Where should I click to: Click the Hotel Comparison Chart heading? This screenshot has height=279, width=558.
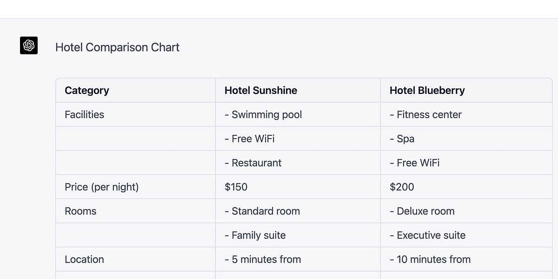[117, 47]
